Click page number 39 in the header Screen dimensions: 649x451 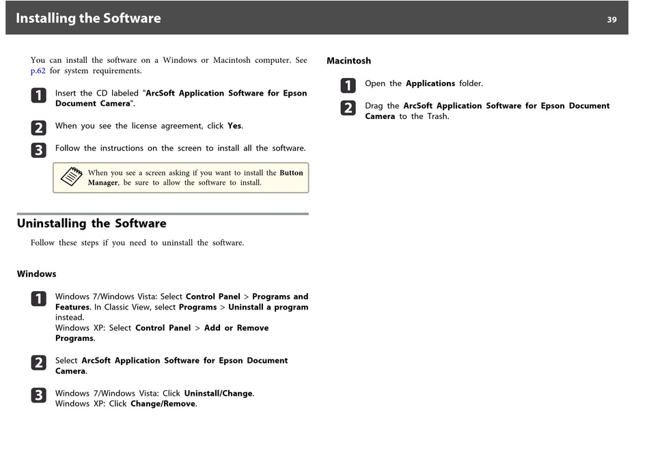pos(611,20)
